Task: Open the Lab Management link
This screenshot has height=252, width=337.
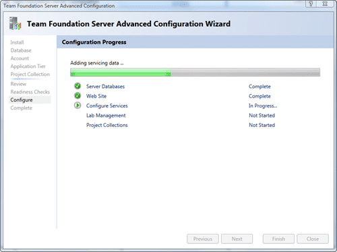Action: [x=106, y=116]
